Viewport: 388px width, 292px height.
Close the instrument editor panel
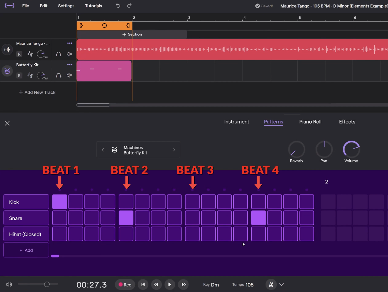click(7, 123)
